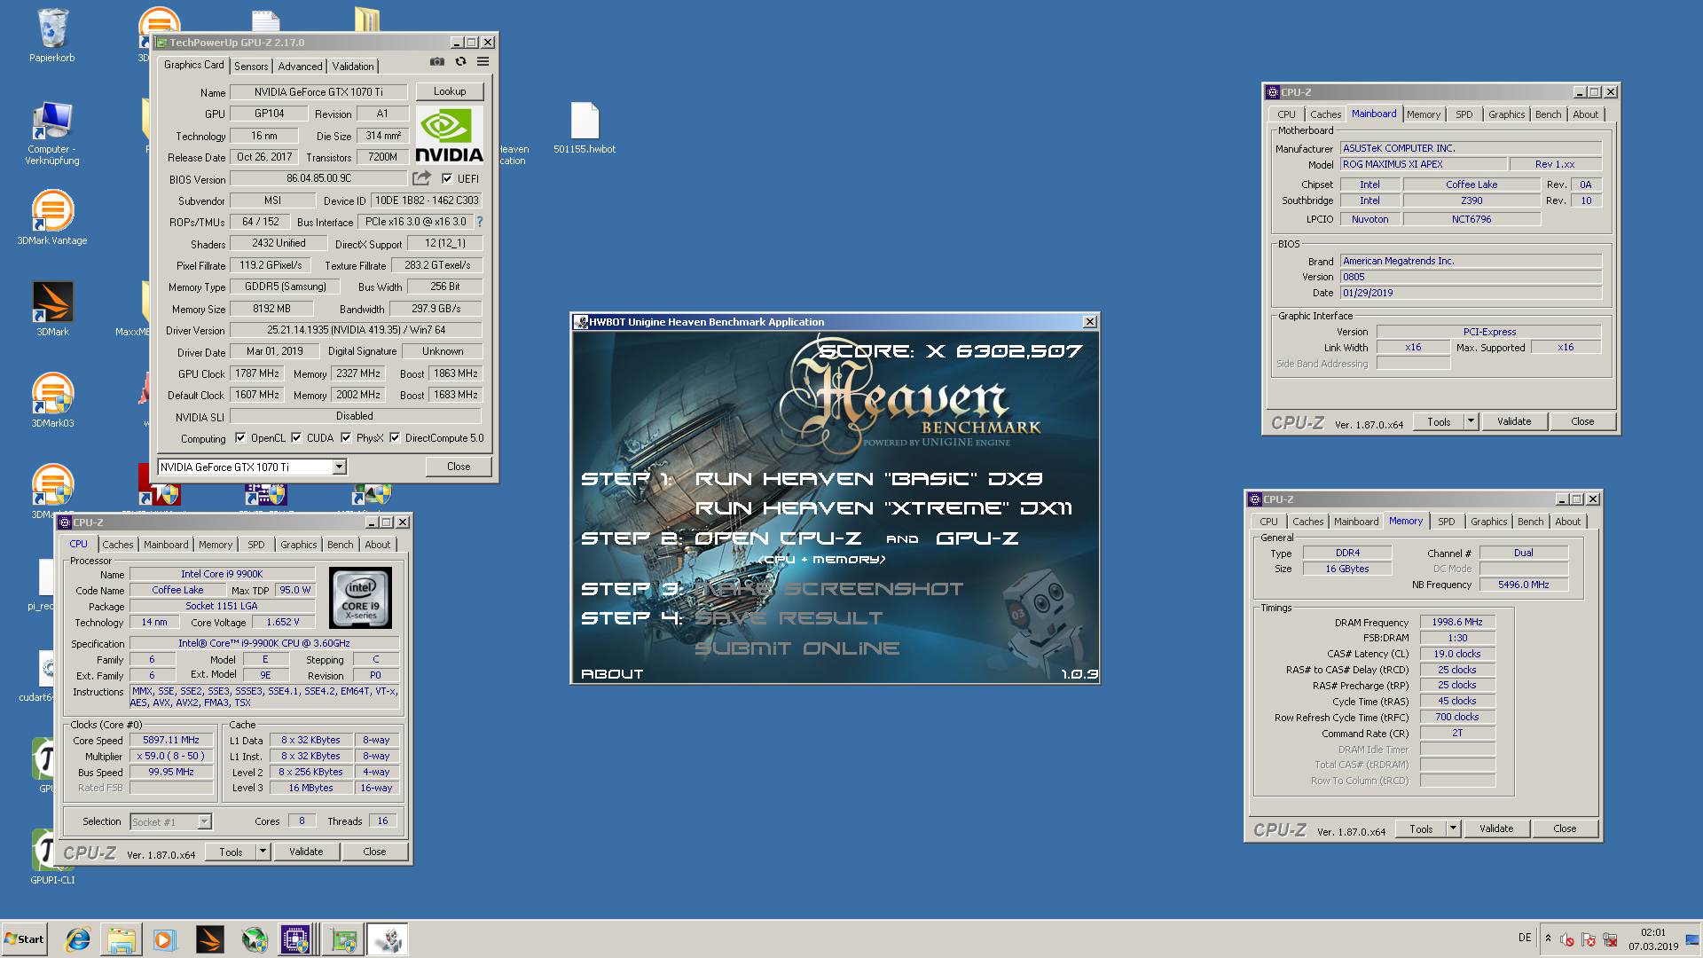This screenshot has height=958, width=1703.
Task: Expand Tools arrow in CPU-Z Memory window
Action: click(1453, 828)
